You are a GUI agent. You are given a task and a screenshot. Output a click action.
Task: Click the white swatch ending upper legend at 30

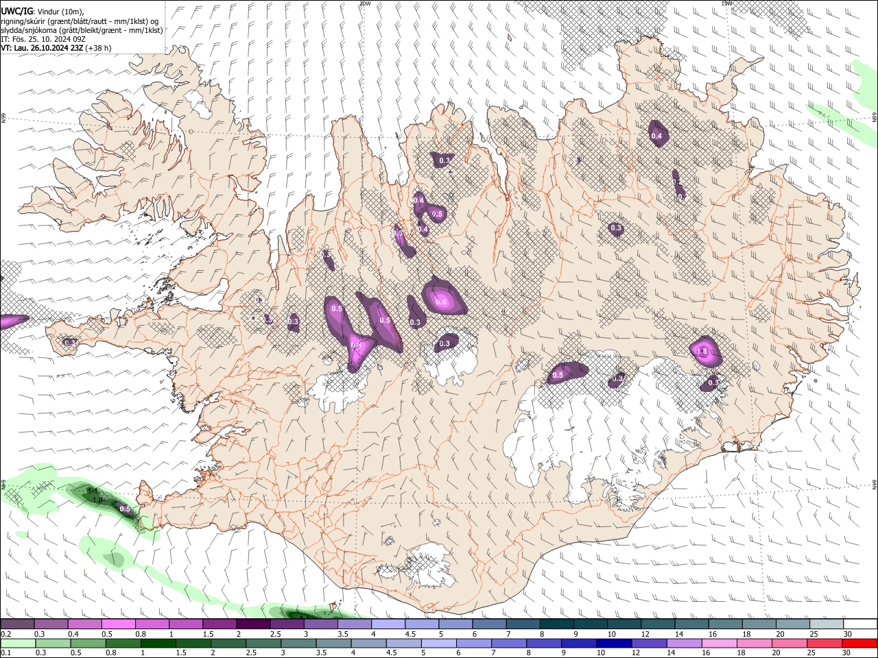(x=860, y=624)
